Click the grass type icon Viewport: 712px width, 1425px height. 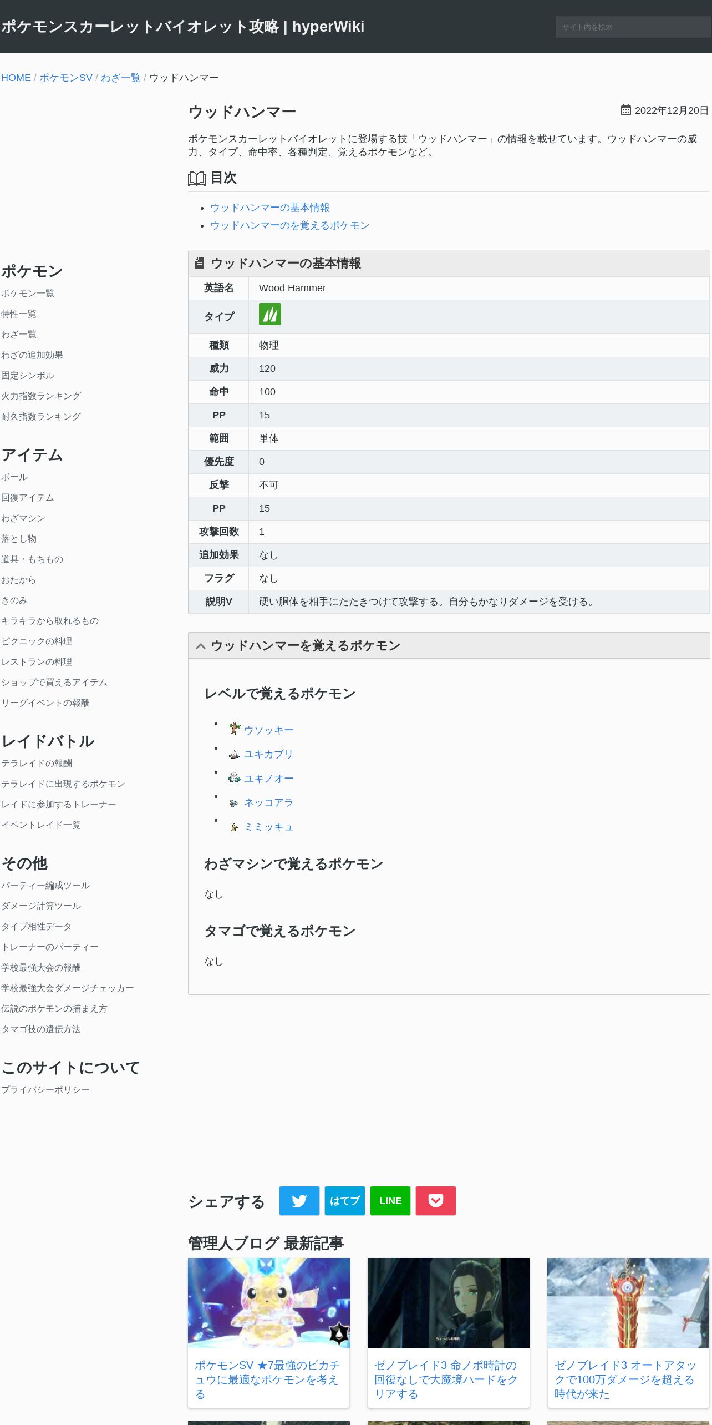[269, 314]
